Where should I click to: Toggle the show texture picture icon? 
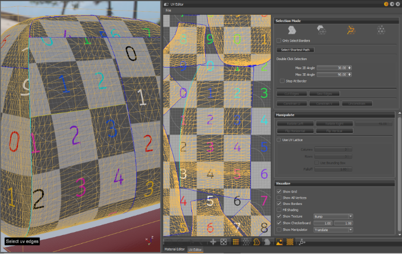coord(279,242)
